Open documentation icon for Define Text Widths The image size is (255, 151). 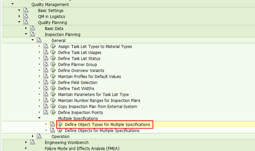[x=46, y=89]
